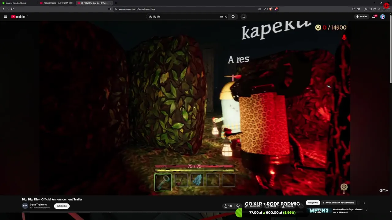The image size is (392, 220).
Task: Click the browser forward arrow
Action: 8,9
